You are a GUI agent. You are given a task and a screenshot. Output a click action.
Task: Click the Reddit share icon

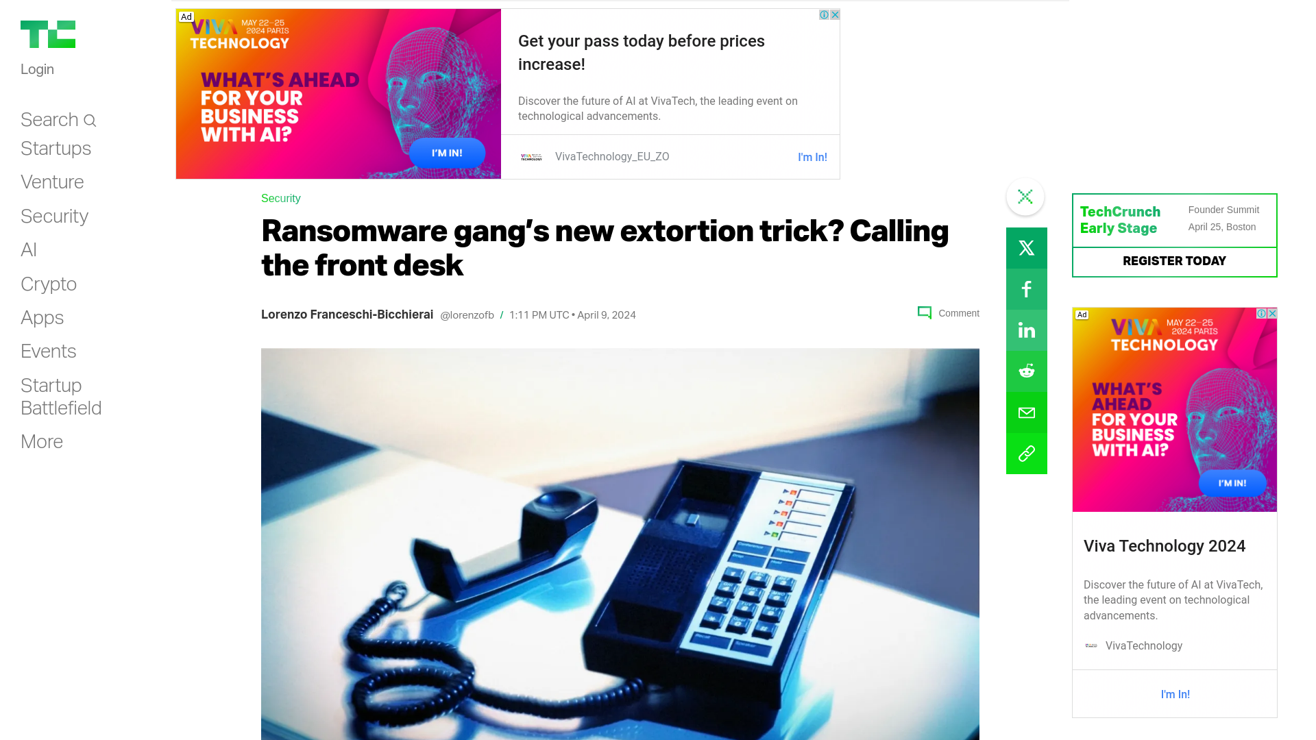(x=1026, y=371)
